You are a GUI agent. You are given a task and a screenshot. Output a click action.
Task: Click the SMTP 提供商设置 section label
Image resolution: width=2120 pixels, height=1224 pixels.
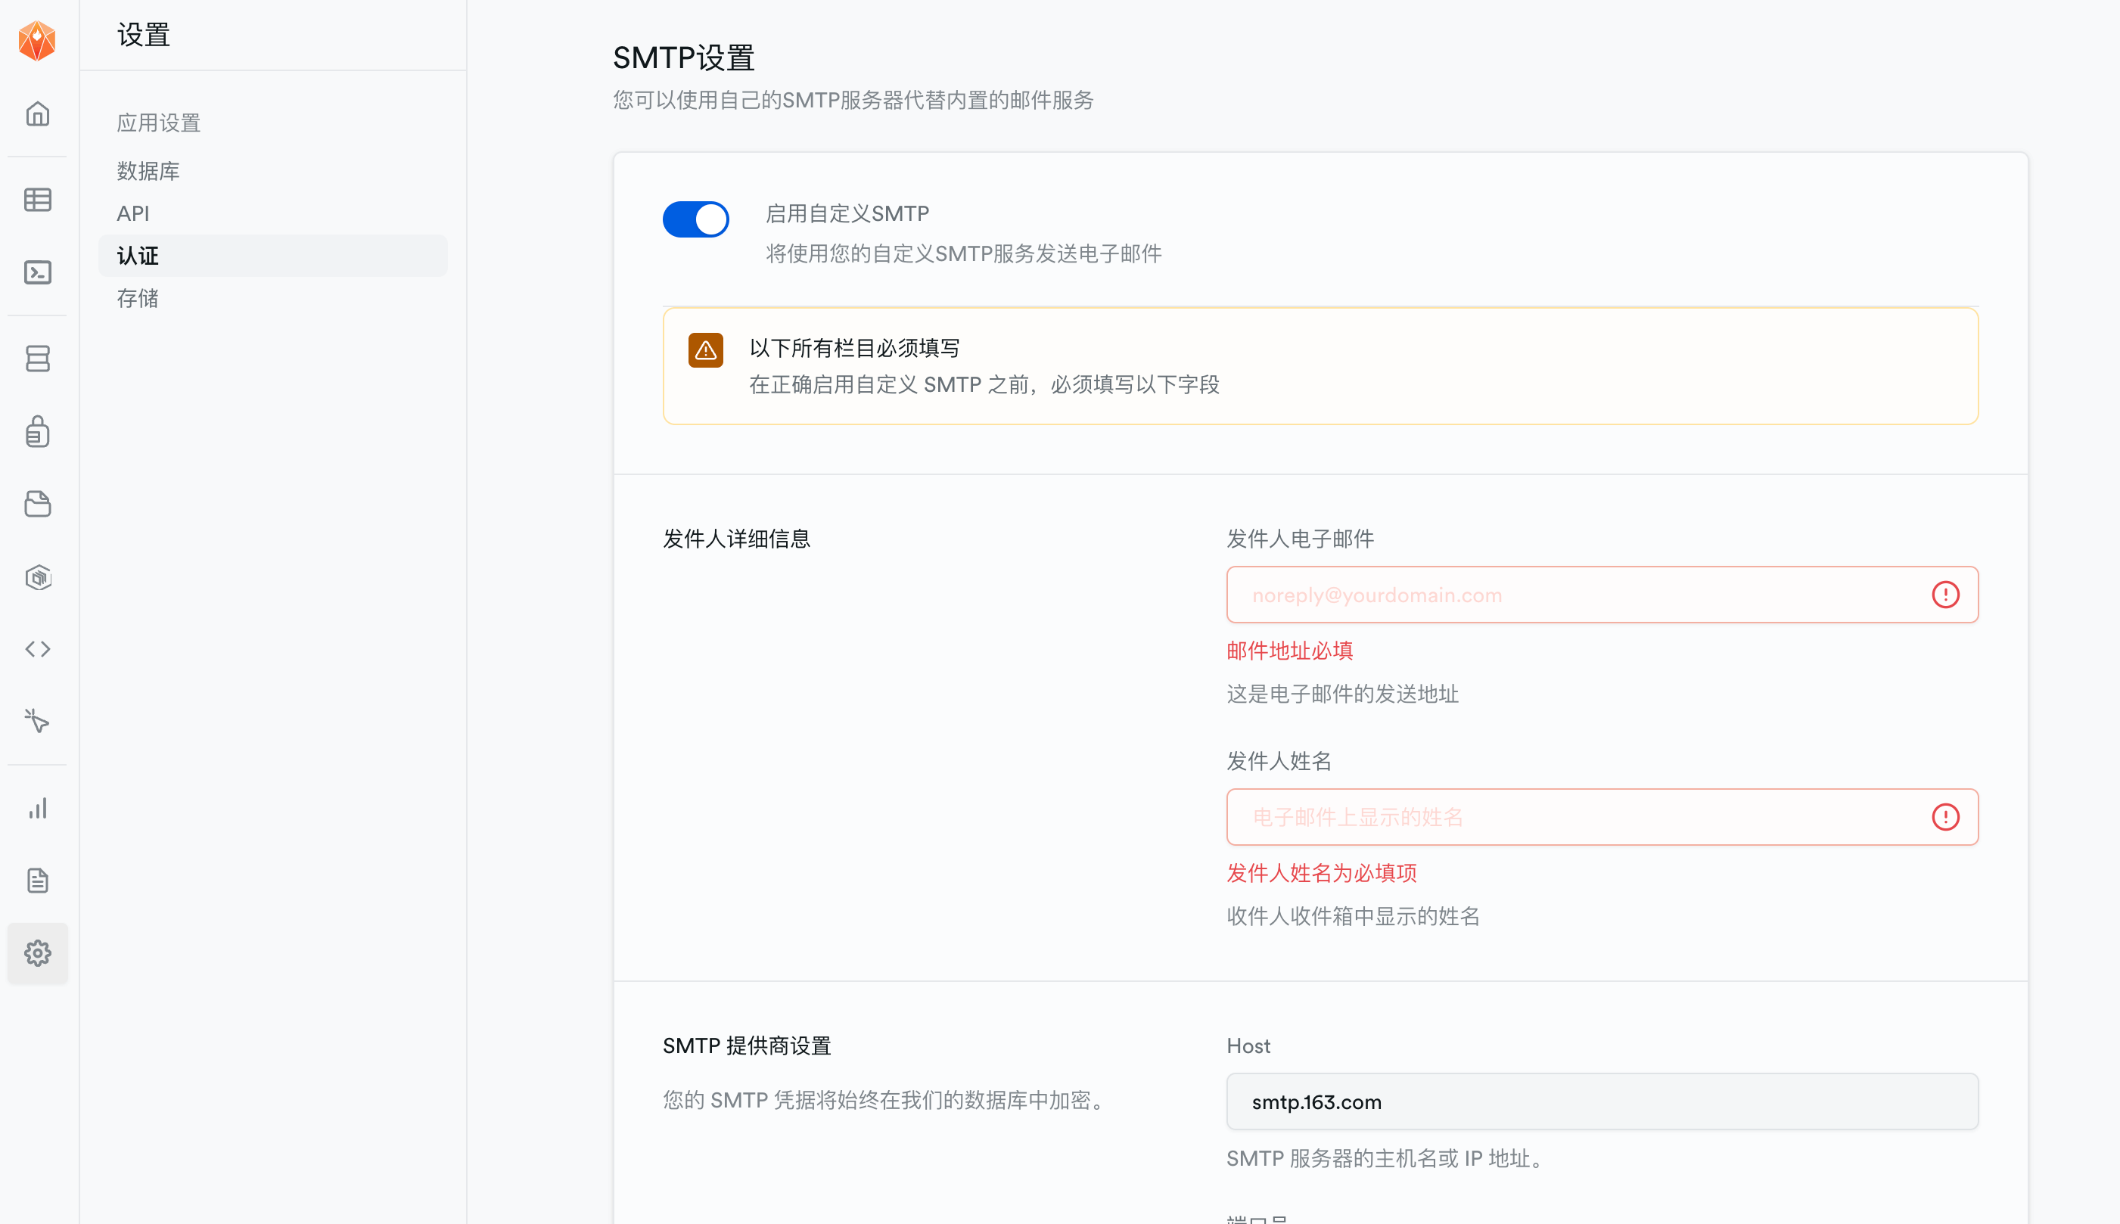(x=747, y=1045)
